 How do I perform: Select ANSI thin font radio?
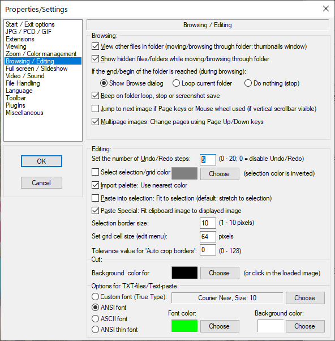tap(95, 329)
